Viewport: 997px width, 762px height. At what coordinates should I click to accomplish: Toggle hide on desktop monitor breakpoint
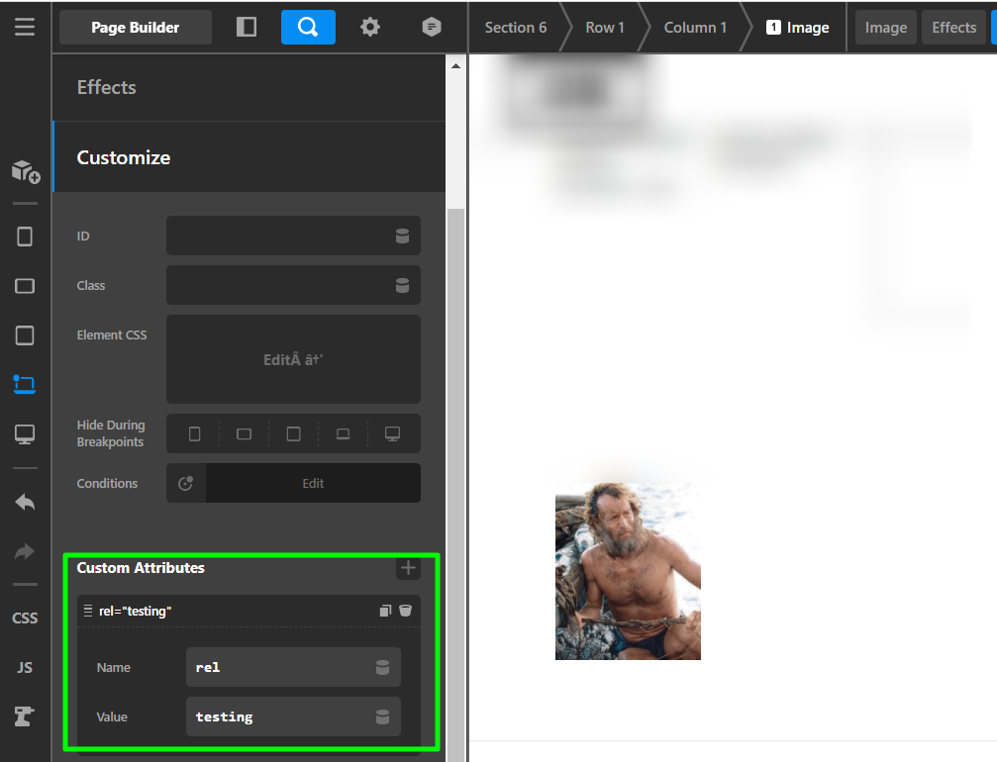tap(392, 434)
